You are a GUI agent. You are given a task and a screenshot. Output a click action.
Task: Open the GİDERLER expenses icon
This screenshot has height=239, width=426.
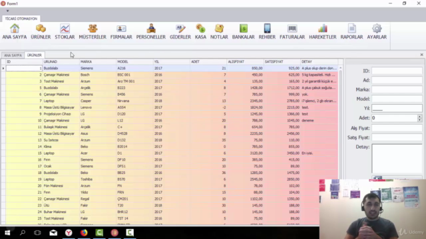pyautogui.click(x=180, y=32)
